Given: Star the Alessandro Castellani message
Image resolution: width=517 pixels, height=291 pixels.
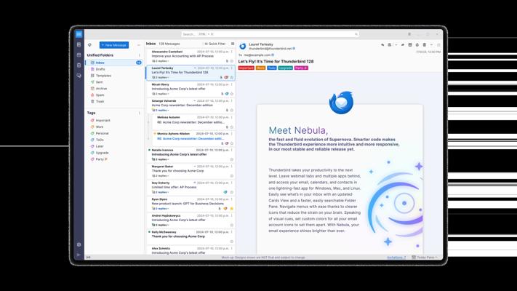Looking at the screenshot, I should tap(232, 61).
